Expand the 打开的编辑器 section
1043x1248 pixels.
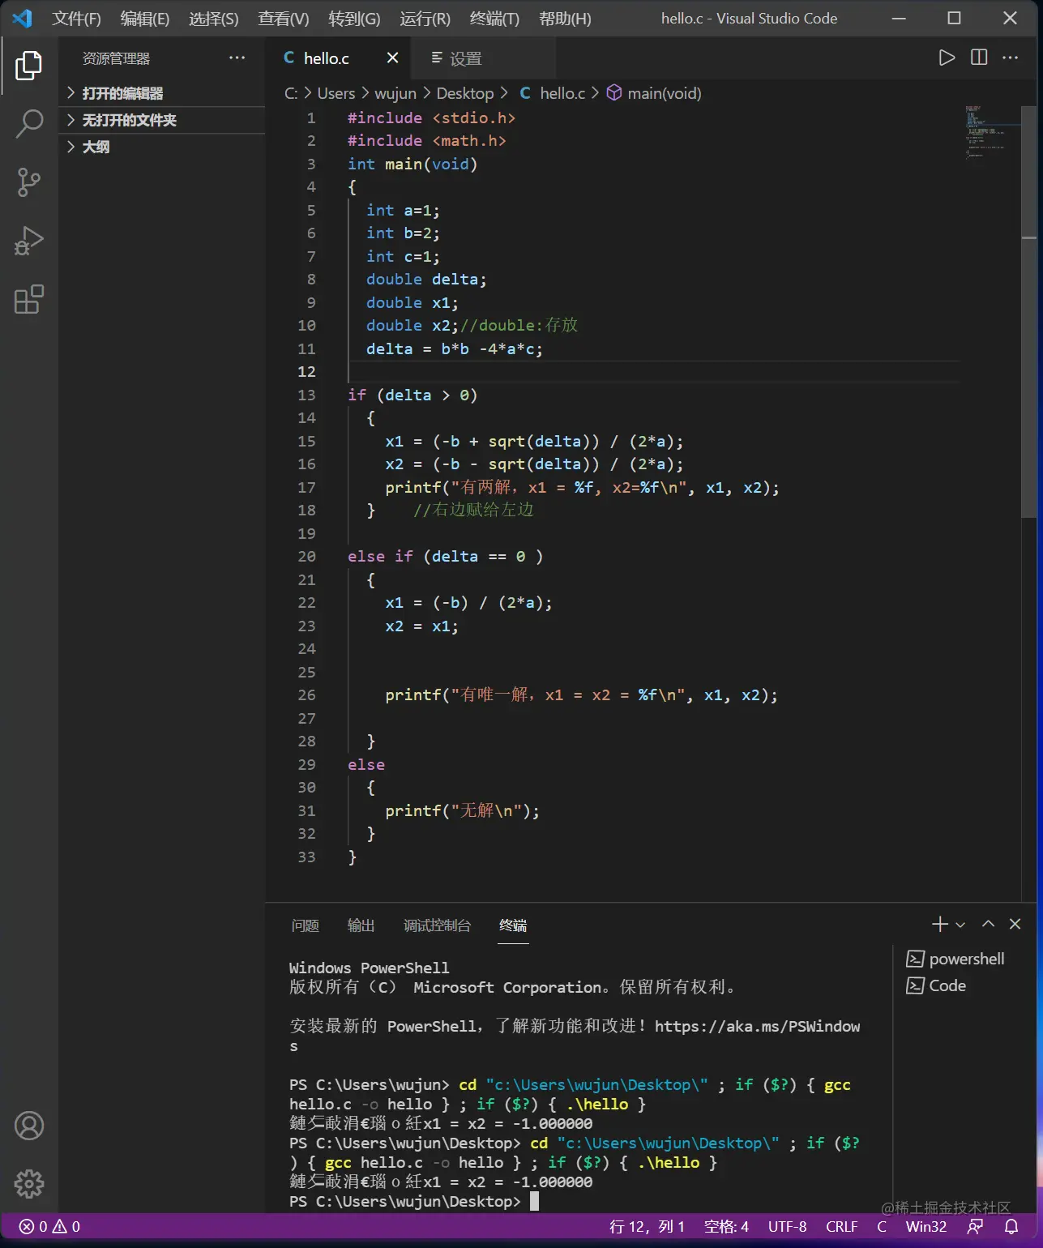tap(162, 93)
